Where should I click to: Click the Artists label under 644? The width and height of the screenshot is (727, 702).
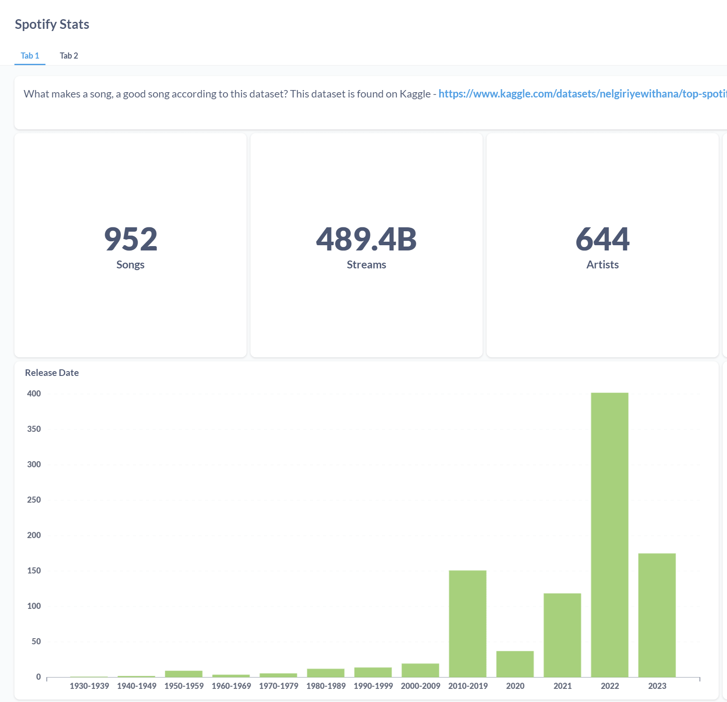pos(602,264)
